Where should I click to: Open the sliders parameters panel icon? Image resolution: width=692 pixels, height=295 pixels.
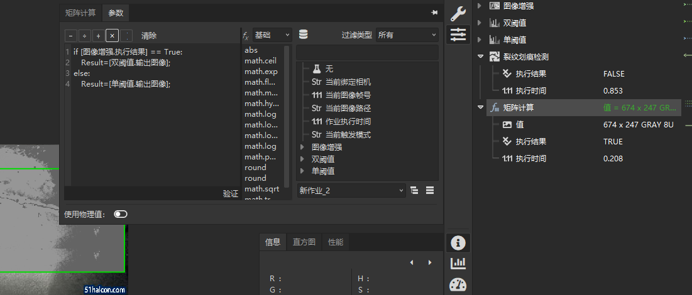click(x=458, y=35)
